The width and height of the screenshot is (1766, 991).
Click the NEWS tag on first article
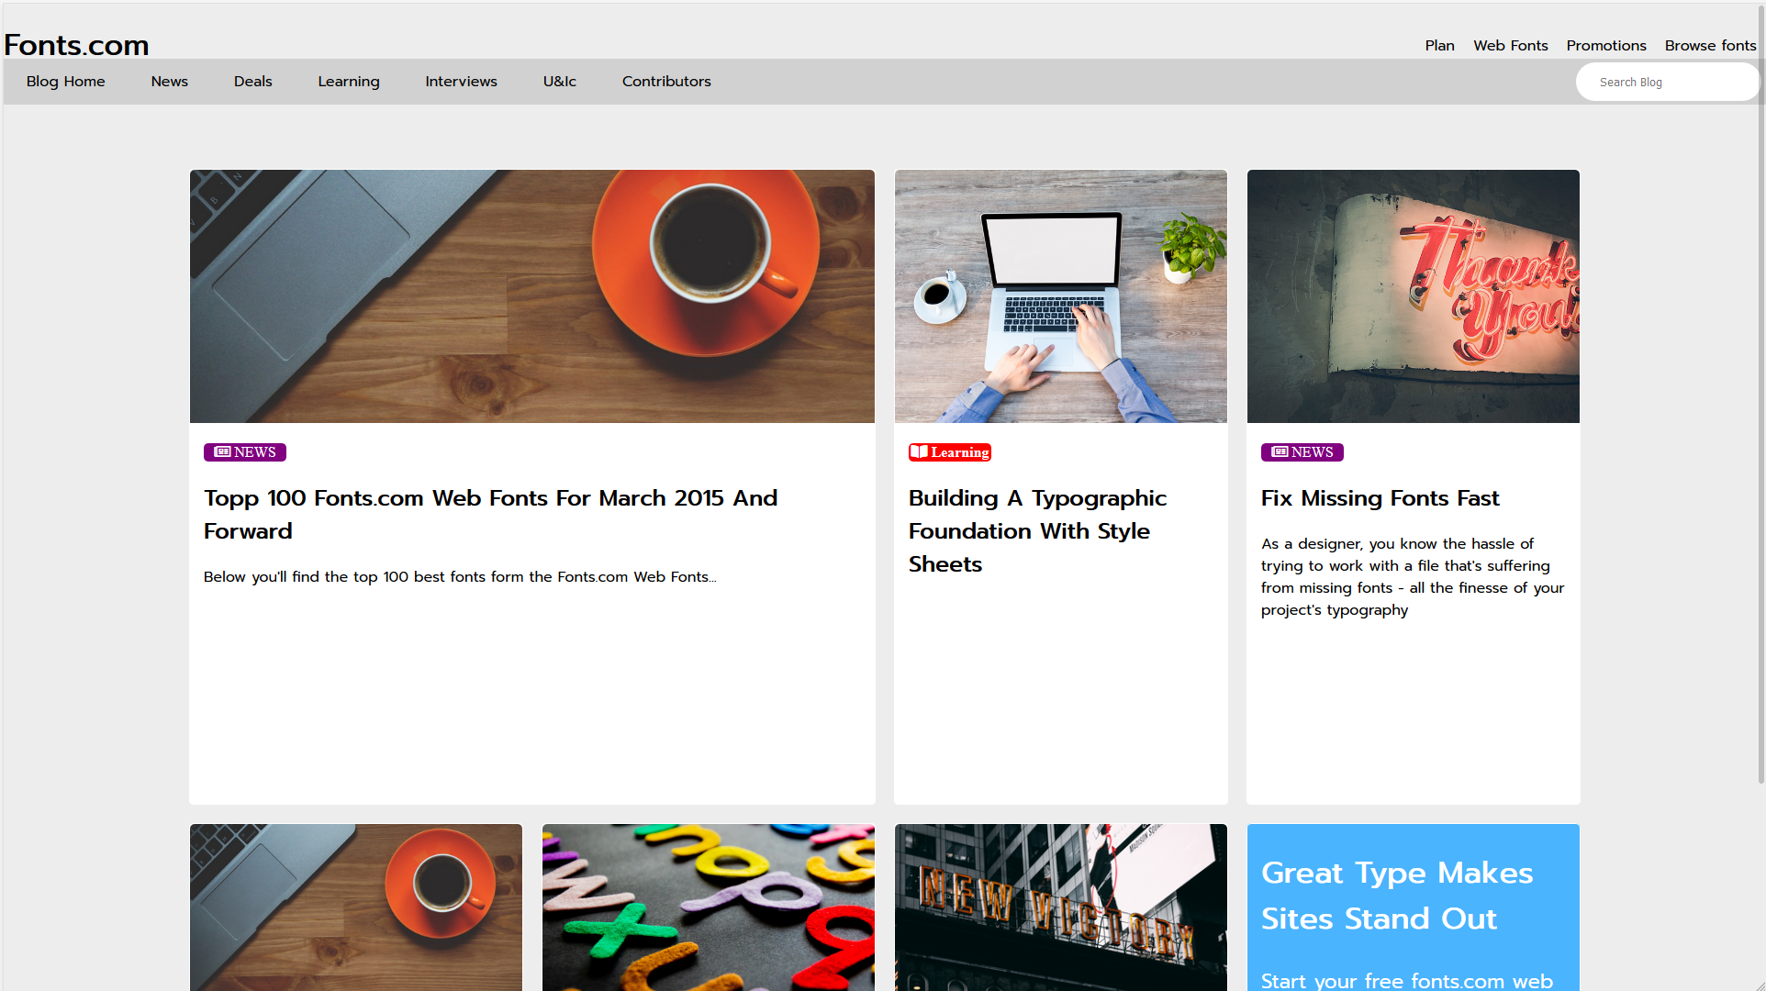point(245,452)
